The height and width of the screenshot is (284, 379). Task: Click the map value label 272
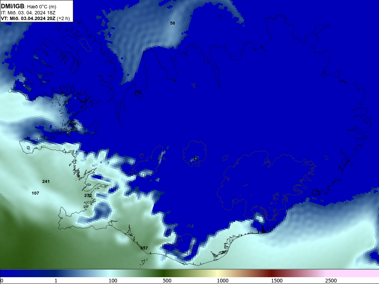[88, 195]
